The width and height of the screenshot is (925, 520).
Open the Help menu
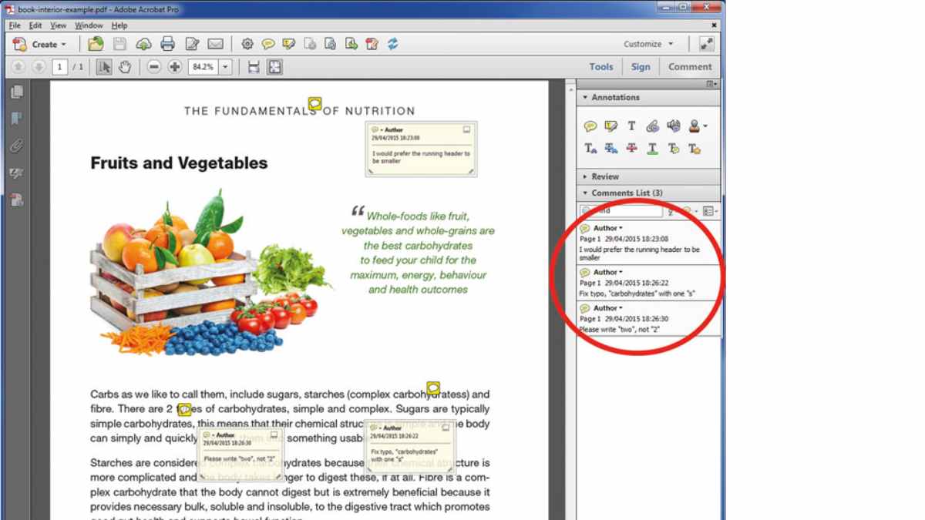119,25
